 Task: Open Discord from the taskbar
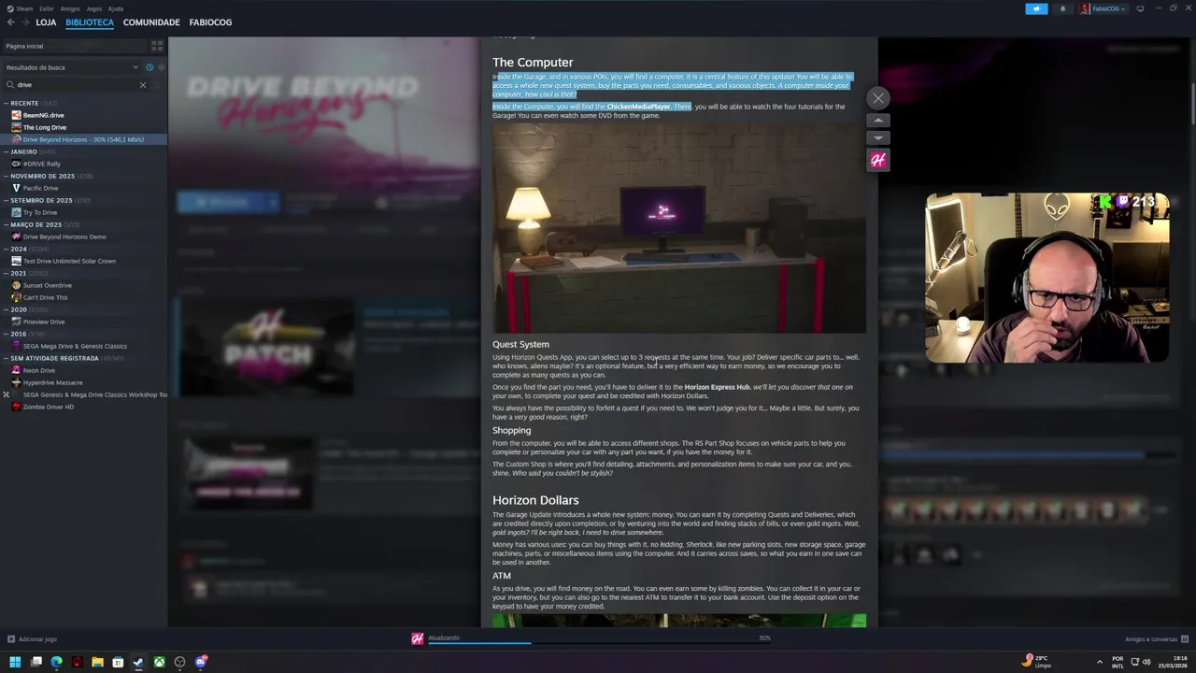tap(200, 662)
